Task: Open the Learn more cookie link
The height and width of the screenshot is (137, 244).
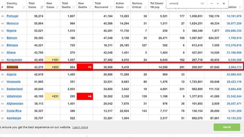Action: click(80, 127)
